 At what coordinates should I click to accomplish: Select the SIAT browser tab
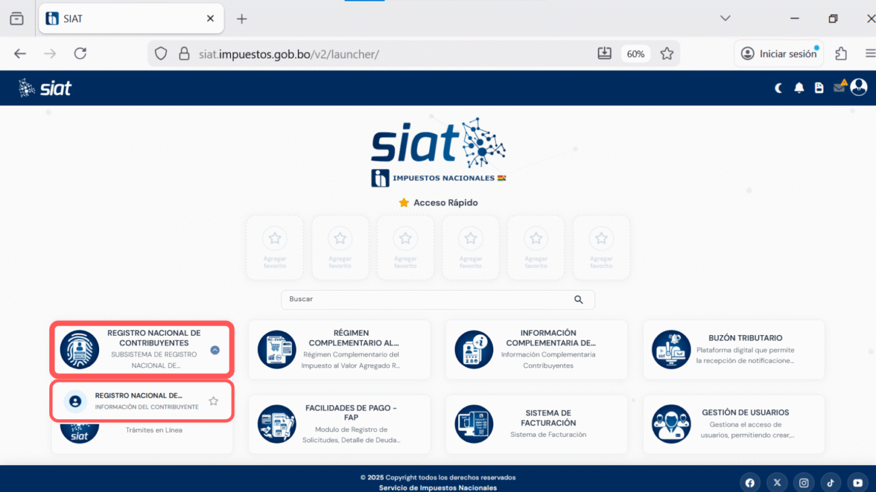tap(128, 19)
